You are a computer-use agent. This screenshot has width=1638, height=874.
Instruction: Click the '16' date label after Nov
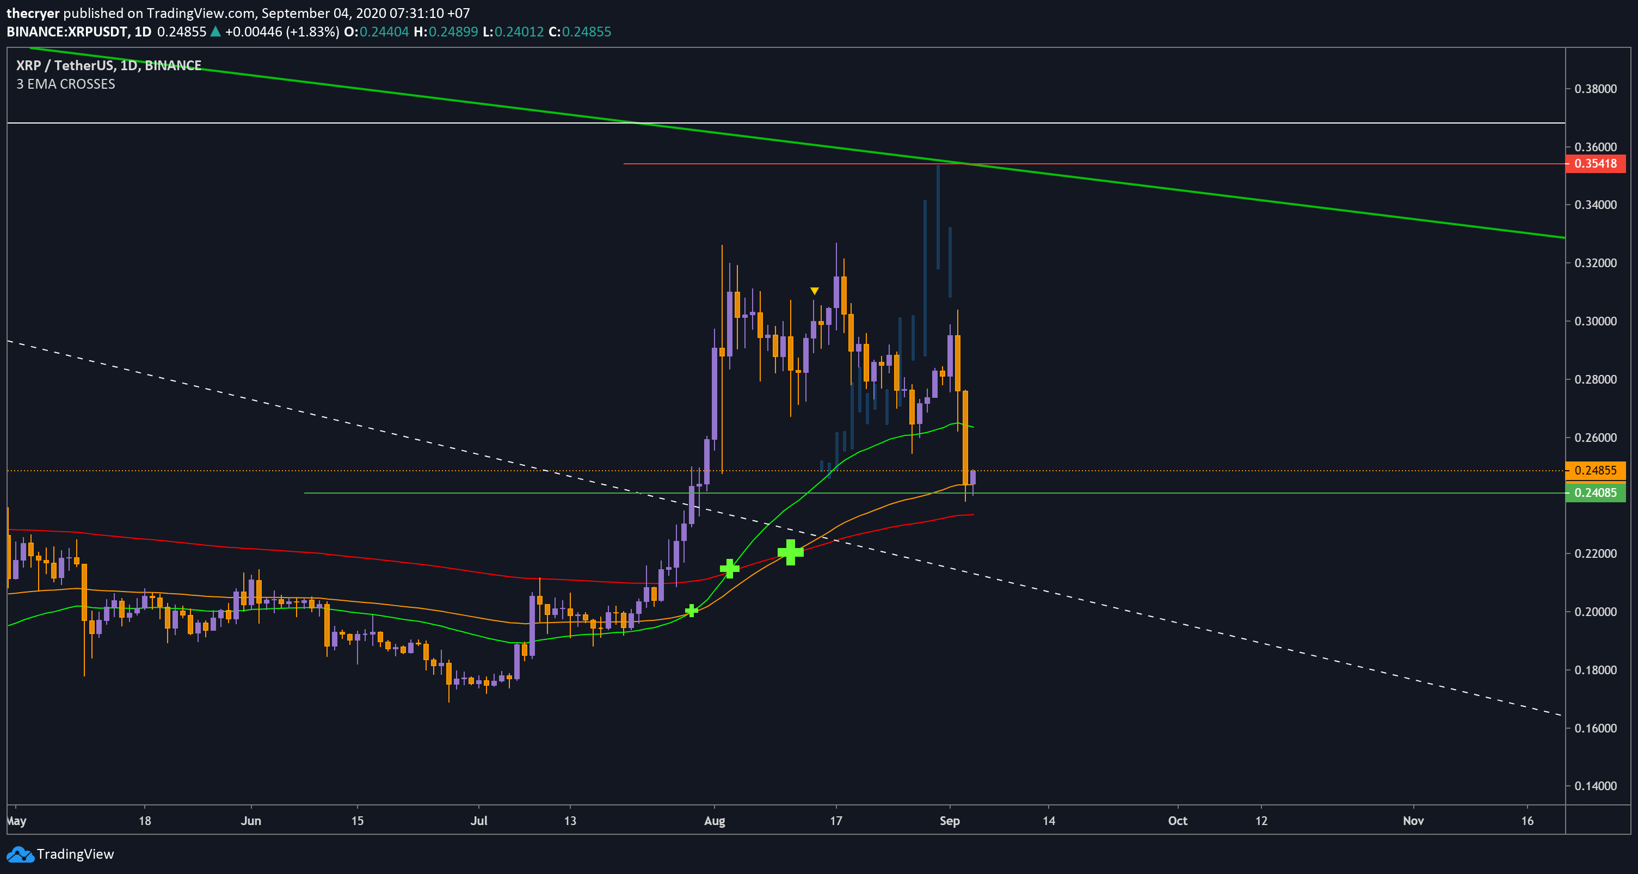pos(1528,821)
